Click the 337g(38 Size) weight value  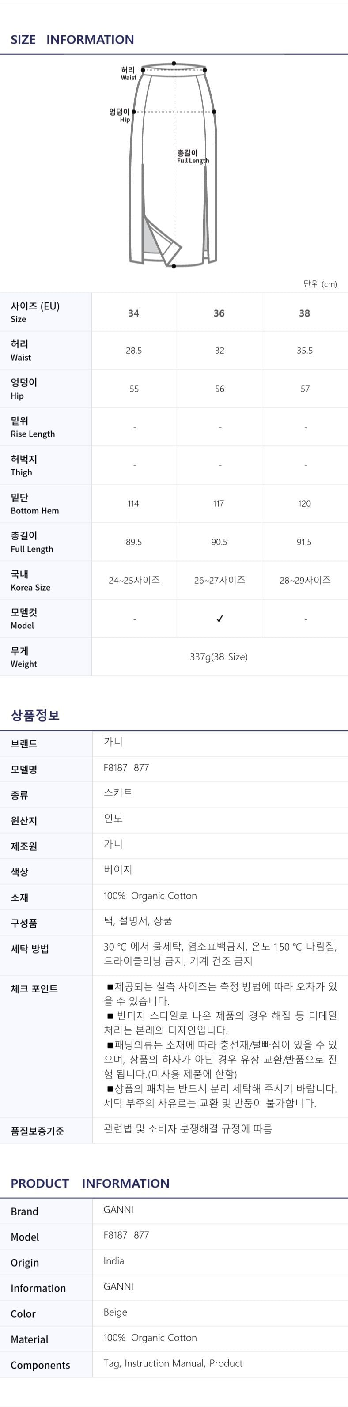pos(219,656)
